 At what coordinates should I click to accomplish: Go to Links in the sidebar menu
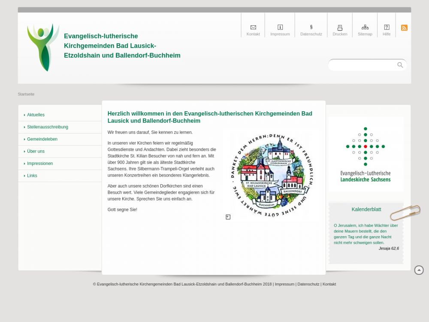pos(32,176)
